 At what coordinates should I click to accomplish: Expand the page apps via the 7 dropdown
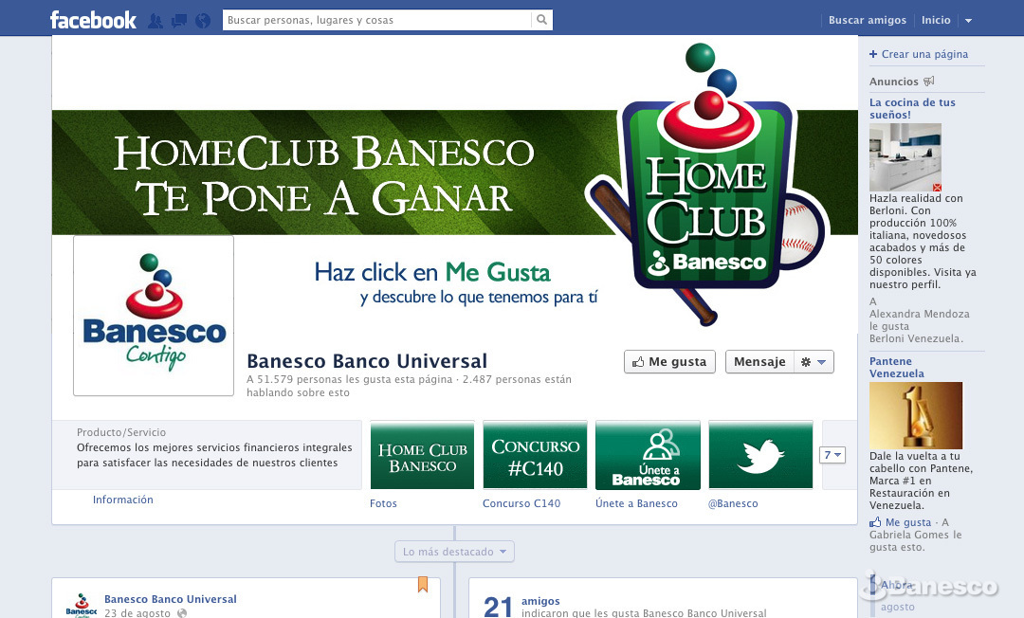[x=832, y=455]
